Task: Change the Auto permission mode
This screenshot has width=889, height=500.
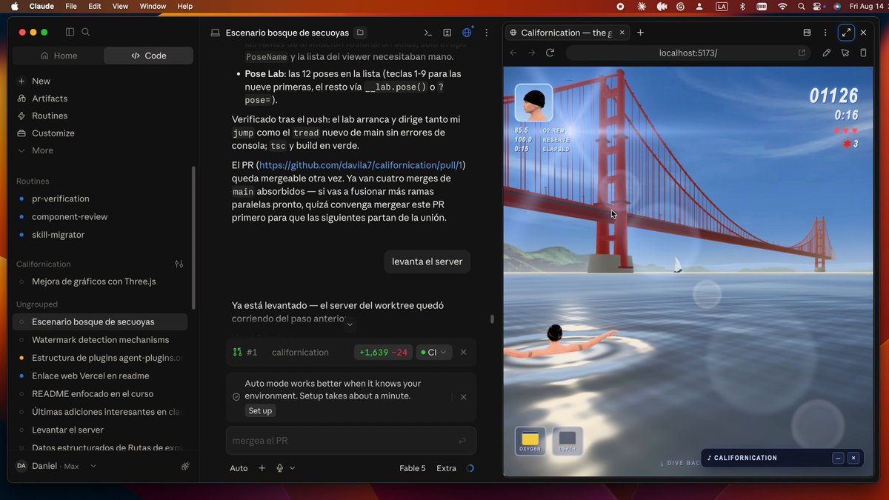Action: (x=239, y=468)
